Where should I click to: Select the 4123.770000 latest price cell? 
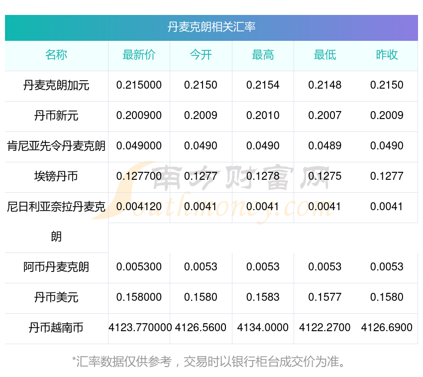coord(140,328)
